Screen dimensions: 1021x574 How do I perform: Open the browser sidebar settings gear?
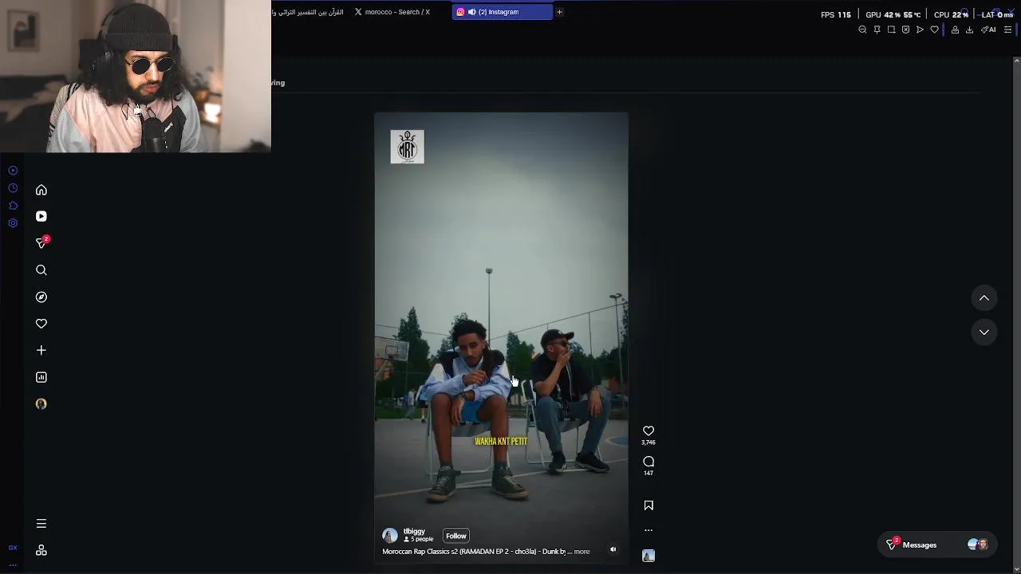[13, 223]
